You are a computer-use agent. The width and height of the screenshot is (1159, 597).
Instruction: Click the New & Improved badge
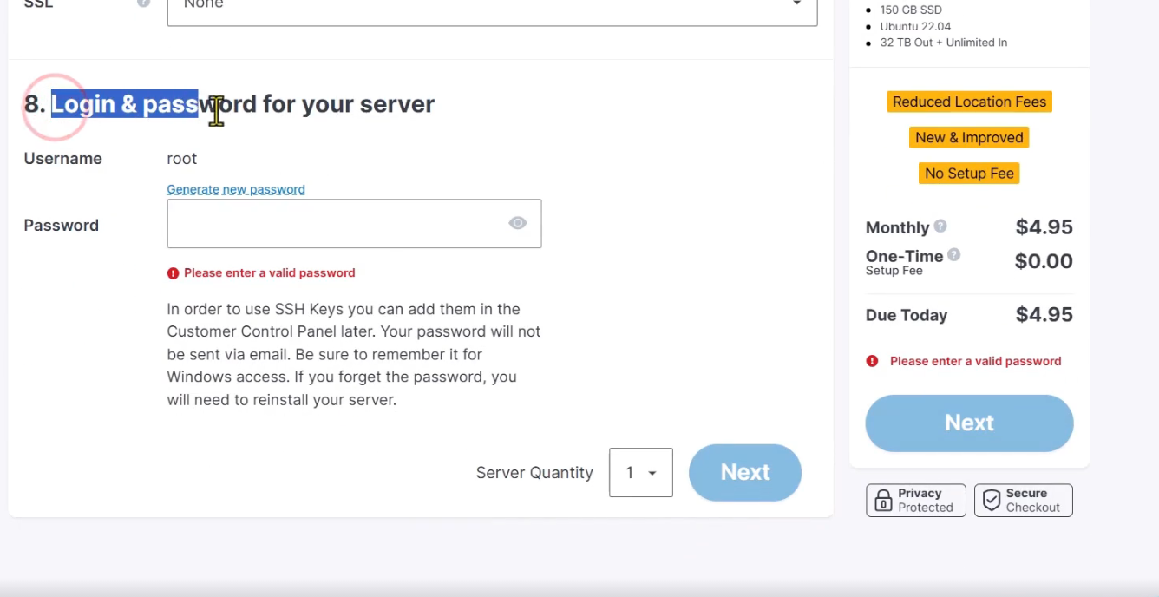click(x=969, y=137)
